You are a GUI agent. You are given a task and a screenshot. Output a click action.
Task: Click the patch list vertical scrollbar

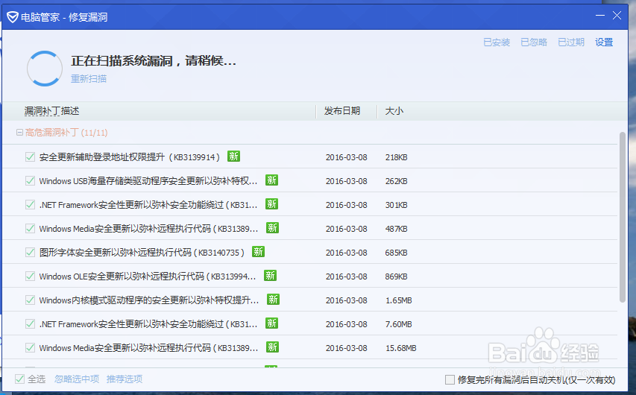[623, 217]
